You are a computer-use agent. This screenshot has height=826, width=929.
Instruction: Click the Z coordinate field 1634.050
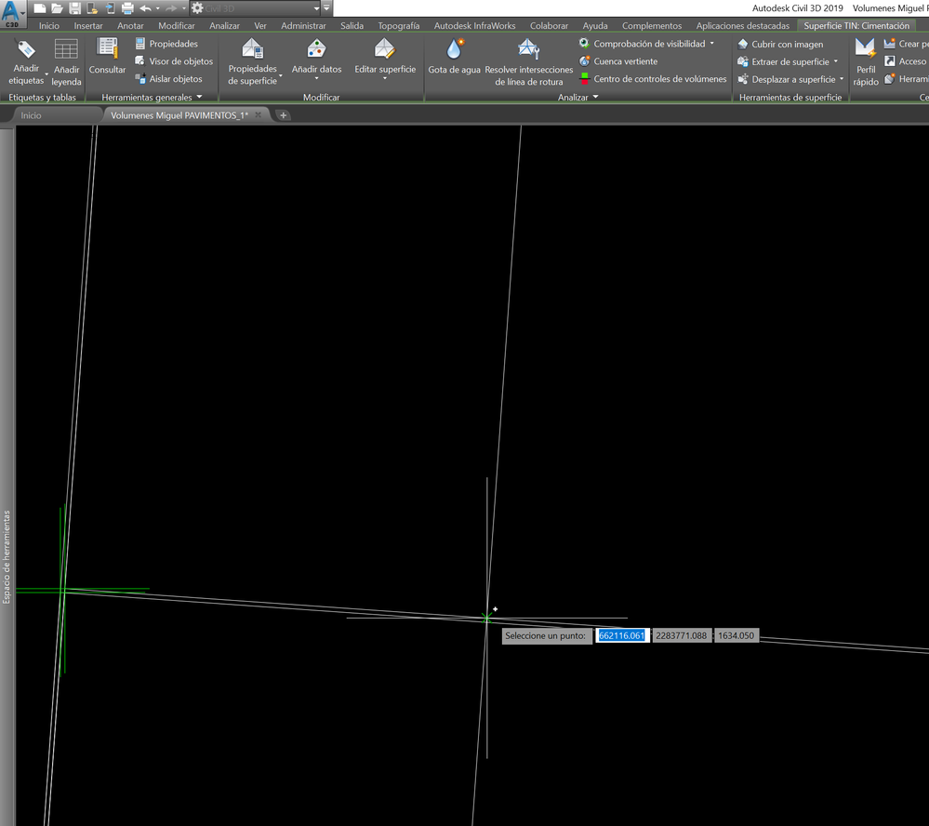tap(736, 636)
